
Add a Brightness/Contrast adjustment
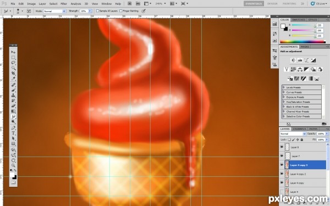pyautogui.click(x=293, y=60)
